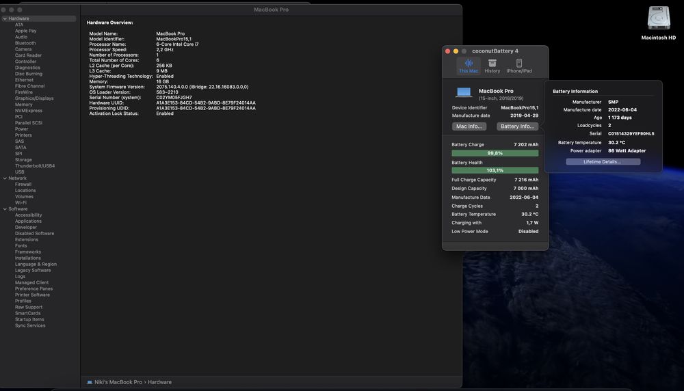Collapse the Network section in sidebar
684x391 pixels.
pyautogui.click(x=5, y=178)
